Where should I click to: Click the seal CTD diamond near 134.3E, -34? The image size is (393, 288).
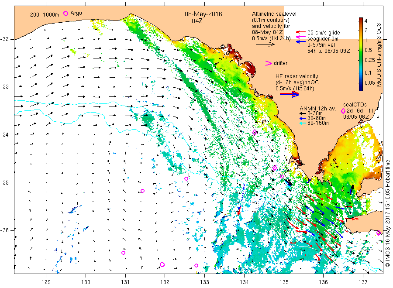(x=255, y=133)
